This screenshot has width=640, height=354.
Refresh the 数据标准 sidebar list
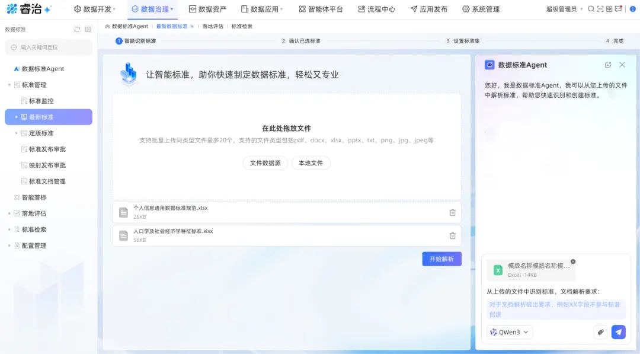pyautogui.click(x=78, y=28)
